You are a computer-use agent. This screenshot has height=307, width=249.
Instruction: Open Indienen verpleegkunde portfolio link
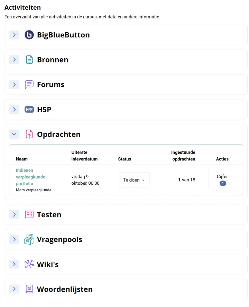coord(30,177)
